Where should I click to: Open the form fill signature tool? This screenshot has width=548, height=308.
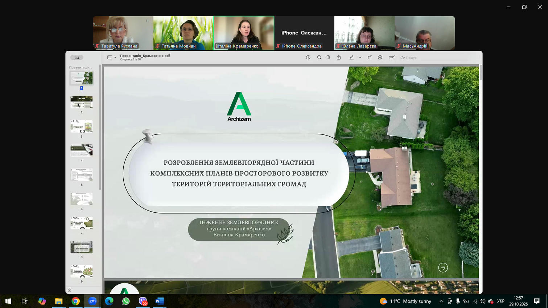click(x=392, y=58)
